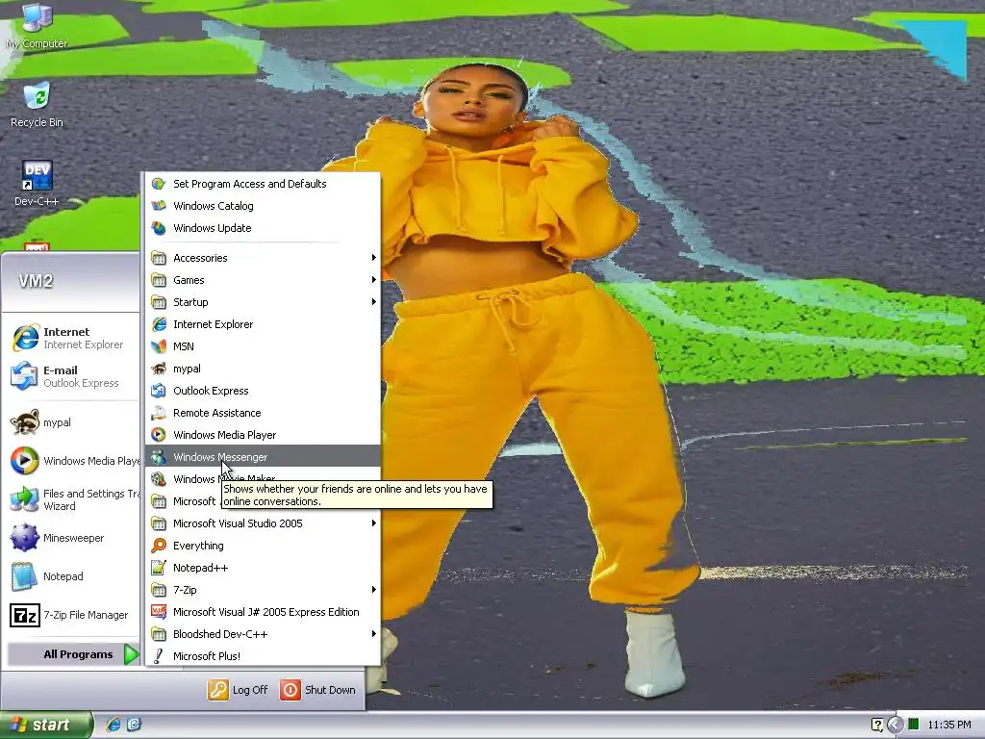
Task: Click the Outlook Express E-mail icon
Action: (x=25, y=376)
